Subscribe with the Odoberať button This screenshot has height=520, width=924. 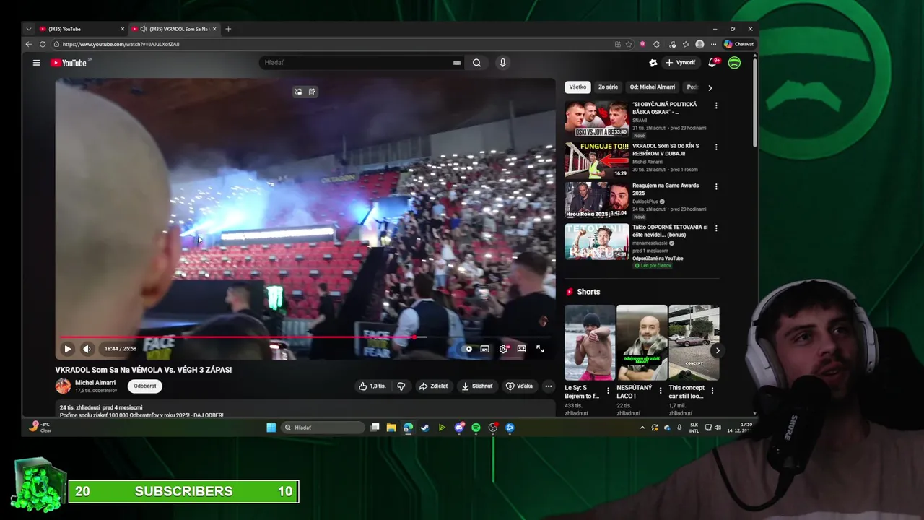[145, 386]
